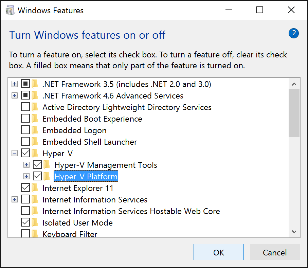Click the Windows Features title bar icon
The height and width of the screenshot is (268, 308).
(x=10, y=10)
